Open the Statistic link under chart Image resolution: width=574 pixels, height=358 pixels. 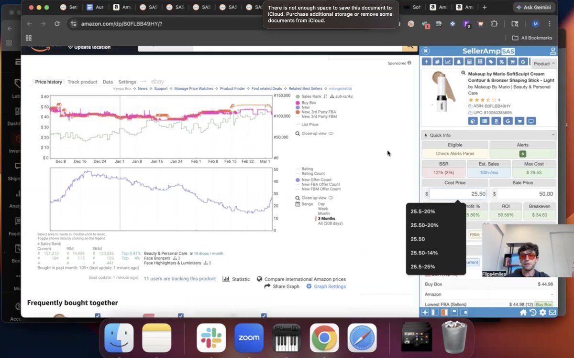pyautogui.click(x=236, y=279)
